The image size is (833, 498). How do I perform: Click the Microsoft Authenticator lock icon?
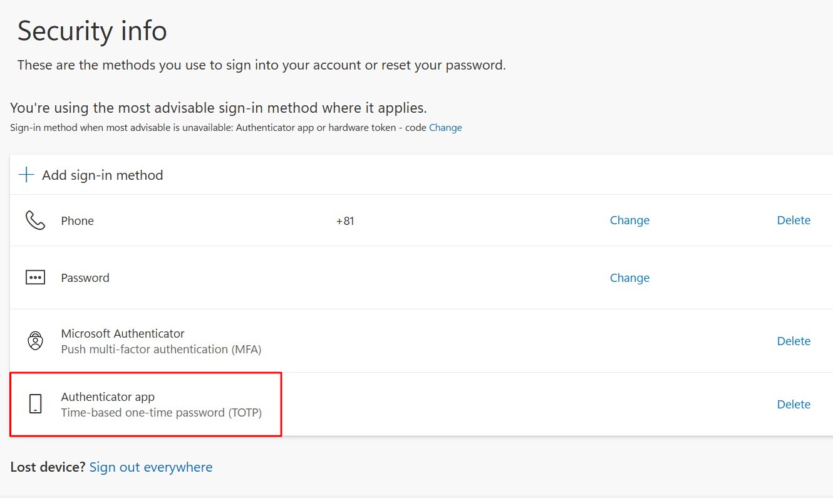pyautogui.click(x=35, y=341)
